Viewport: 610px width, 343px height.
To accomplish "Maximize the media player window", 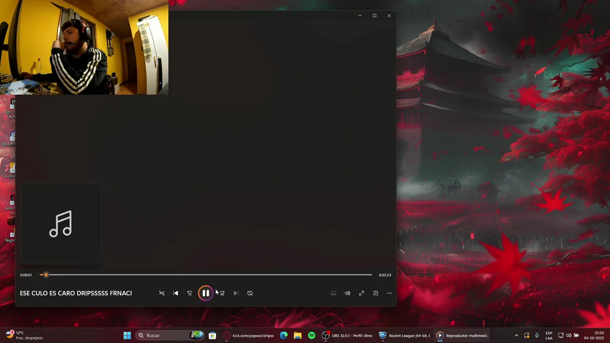I will pos(375,15).
